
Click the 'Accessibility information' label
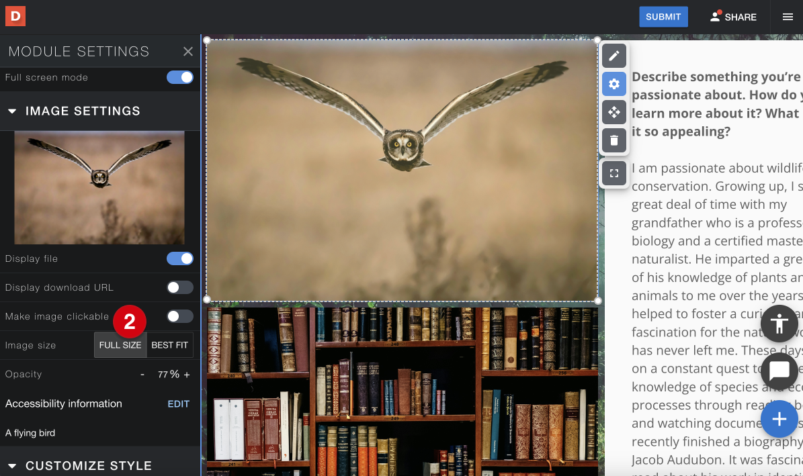click(64, 404)
